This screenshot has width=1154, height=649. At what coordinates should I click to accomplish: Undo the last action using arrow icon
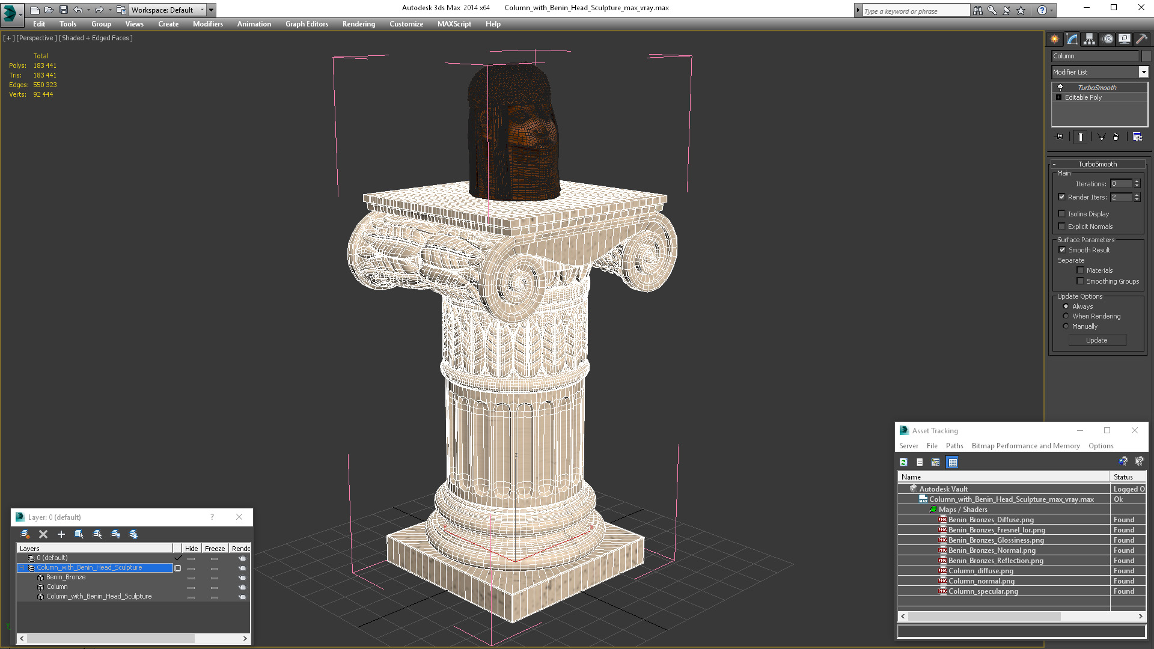(x=78, y=10)
